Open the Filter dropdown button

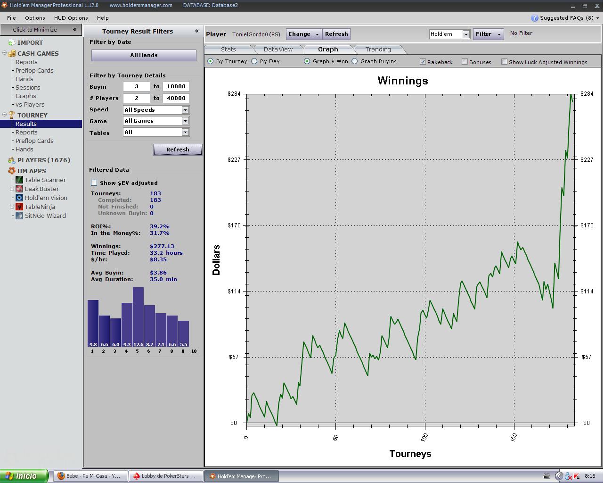488,34
